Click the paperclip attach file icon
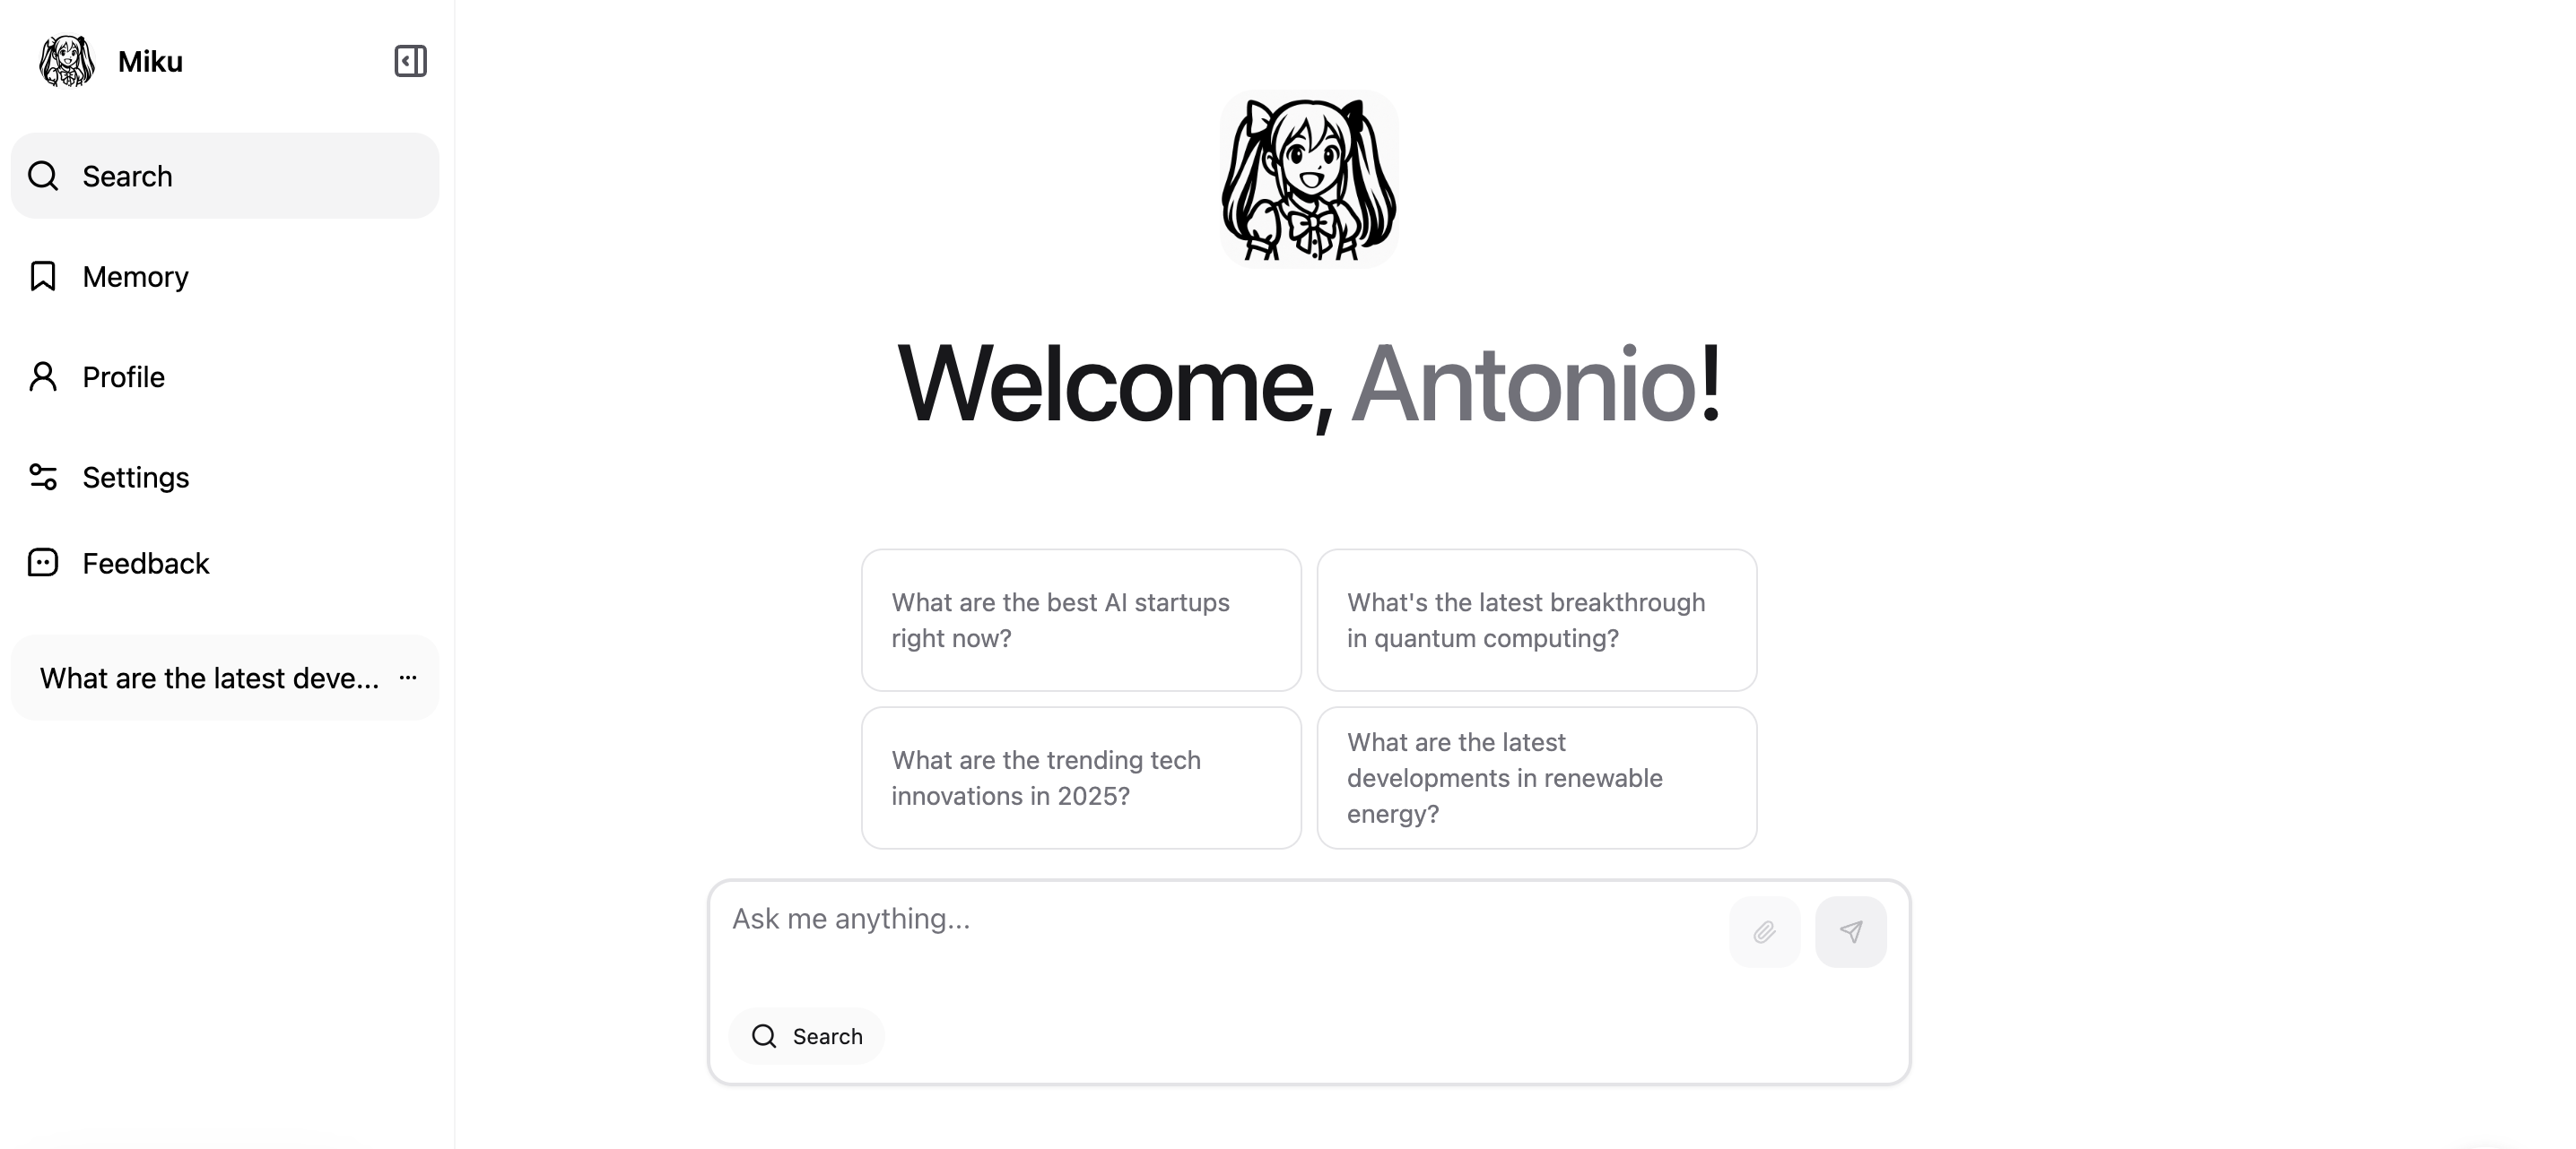 (x=1765, y=932)
